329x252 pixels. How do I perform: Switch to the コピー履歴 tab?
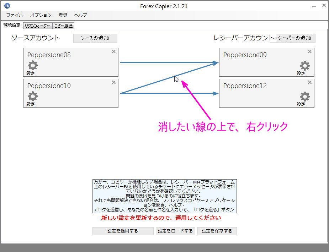(x=64, y=25)
